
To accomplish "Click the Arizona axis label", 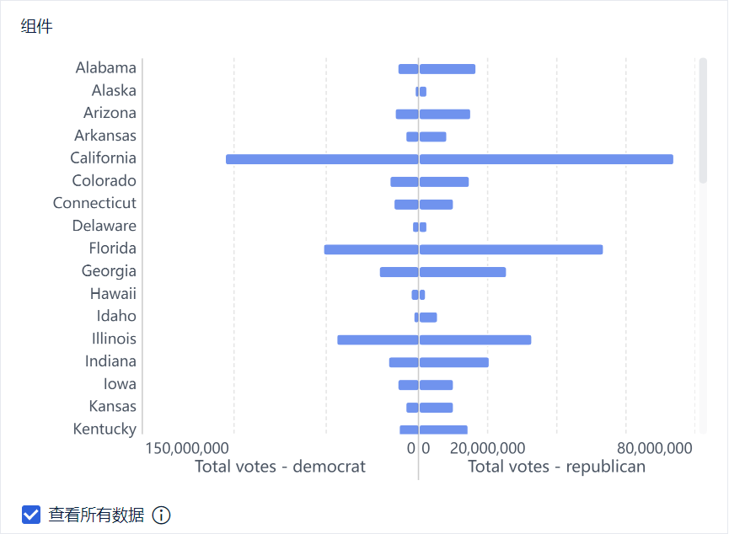I will click(110, 113).
